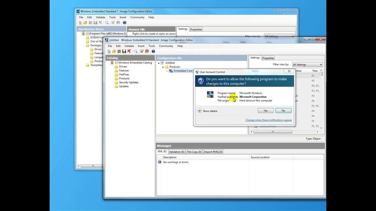This screenshot has width=376, height=211.
Task: Open Change when these notifications appear link
Action: click(269, 120)
